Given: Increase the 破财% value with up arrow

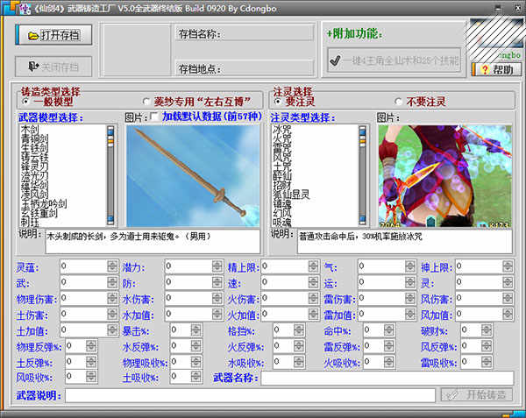Looking at the screenshot, I should pyautogui.click(x=486, y=328).
